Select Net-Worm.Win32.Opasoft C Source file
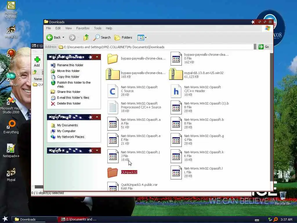This screenshot has width=297, height=223. tap(113, 91)
